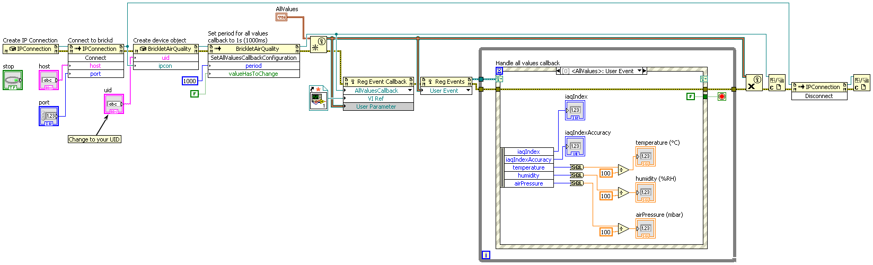Click the 100 constant on airPressure divide

coord(606,232)
